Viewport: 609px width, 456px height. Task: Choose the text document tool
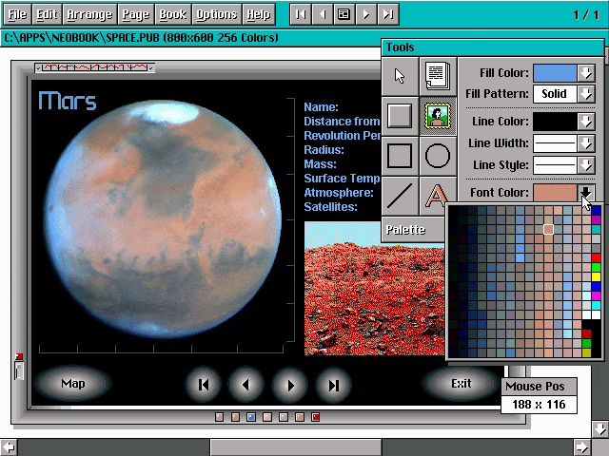pyautogui.click(x=438, y=76)
